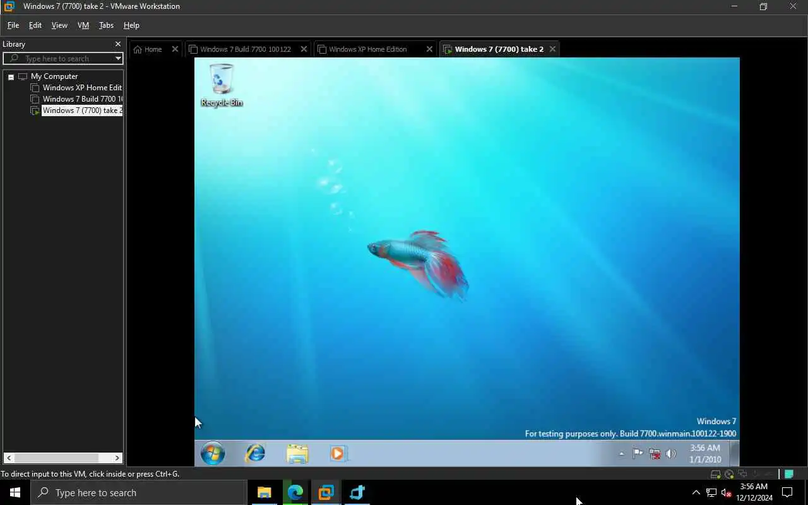Click Show desktop button at guest taskbar end
This screenshot has width=808, height=505.
click(x=734, y=453)
